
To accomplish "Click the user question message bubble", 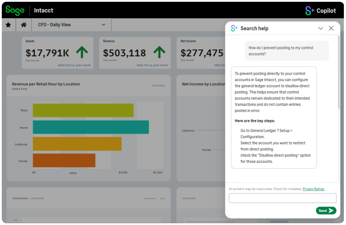I will pyautogui.click(x=287, y=51).
